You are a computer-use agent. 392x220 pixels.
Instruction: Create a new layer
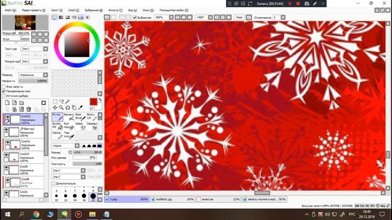tap(7, 103)
